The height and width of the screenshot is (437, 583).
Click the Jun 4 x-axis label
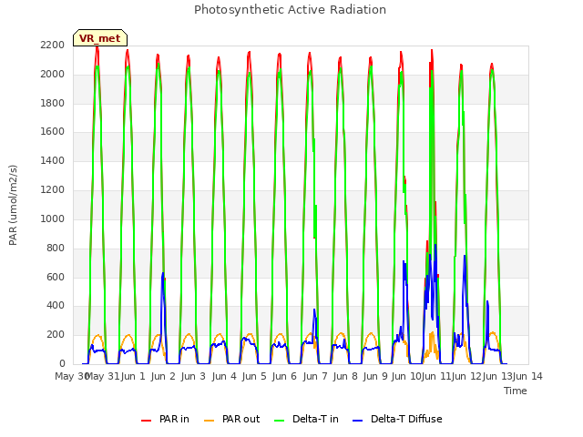pyautogui.click(x=224, y=376)
